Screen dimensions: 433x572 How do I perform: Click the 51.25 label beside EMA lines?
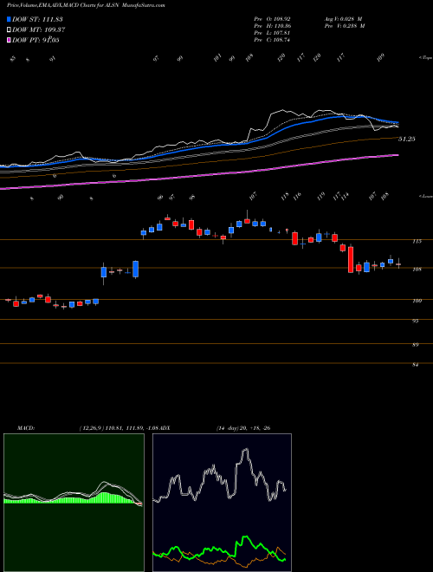(407, 139)
